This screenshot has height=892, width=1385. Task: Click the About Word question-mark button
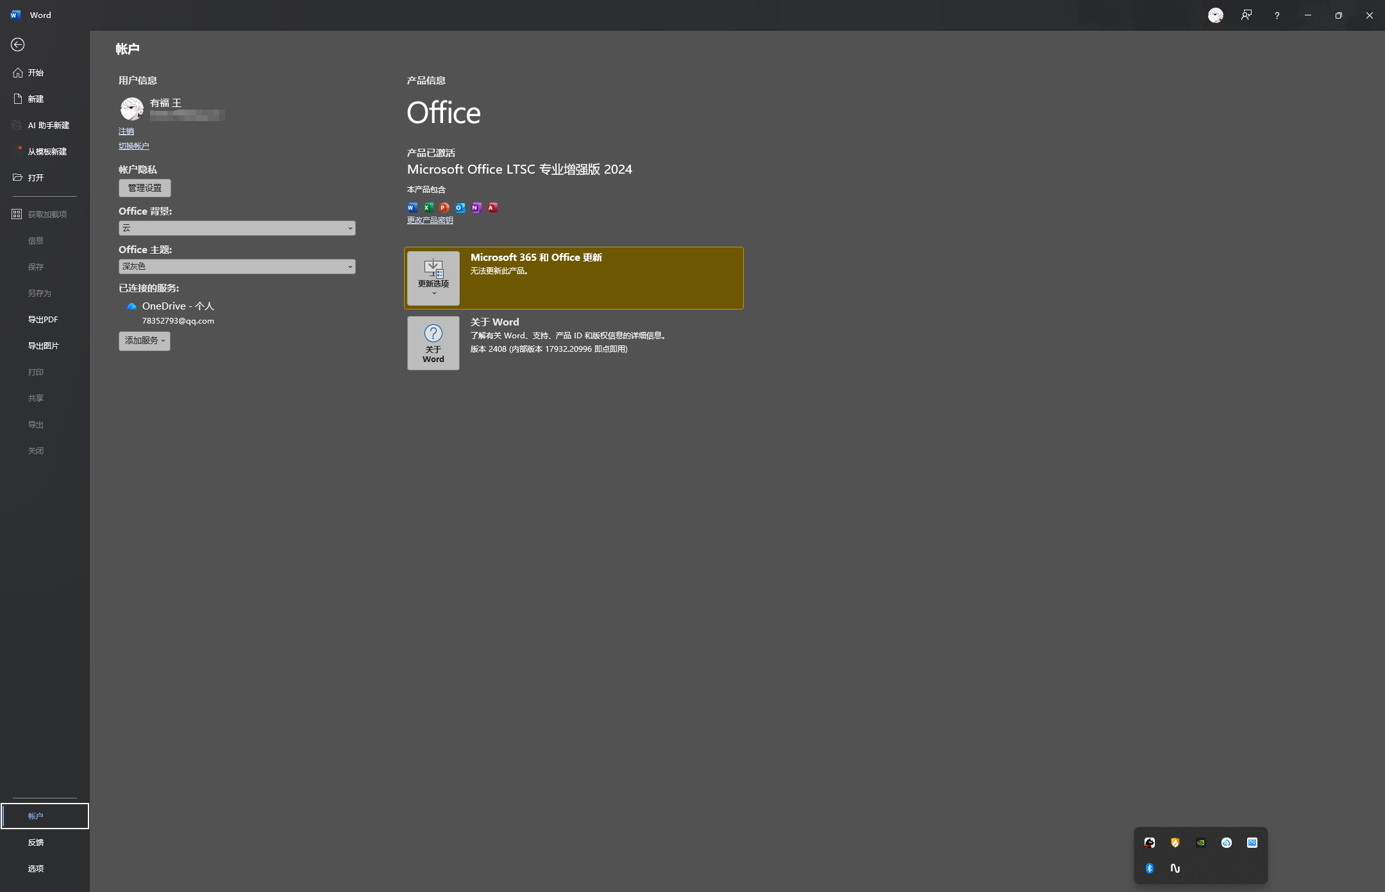click(x=433, y=343)
